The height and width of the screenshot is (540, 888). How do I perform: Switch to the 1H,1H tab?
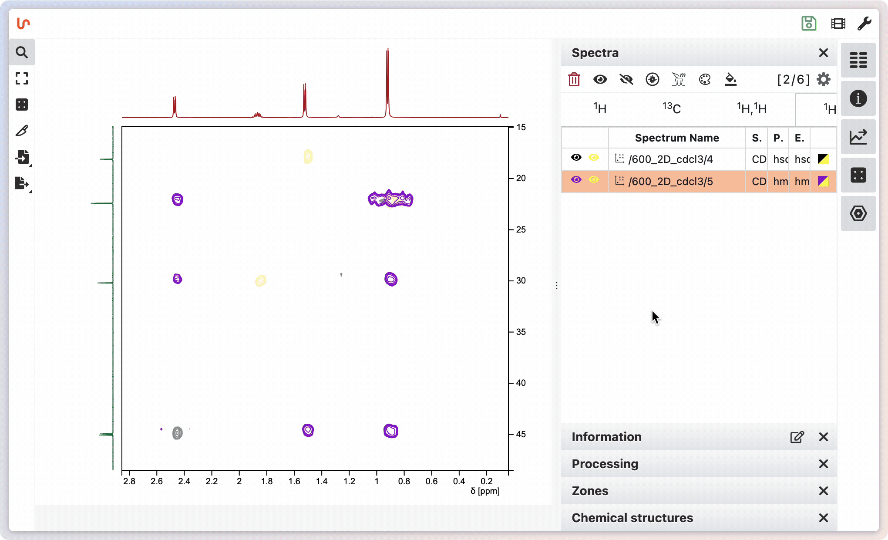[x=751, y=108]
